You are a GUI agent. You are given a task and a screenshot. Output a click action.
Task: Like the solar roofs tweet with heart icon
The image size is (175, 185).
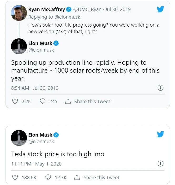point(15,101)
